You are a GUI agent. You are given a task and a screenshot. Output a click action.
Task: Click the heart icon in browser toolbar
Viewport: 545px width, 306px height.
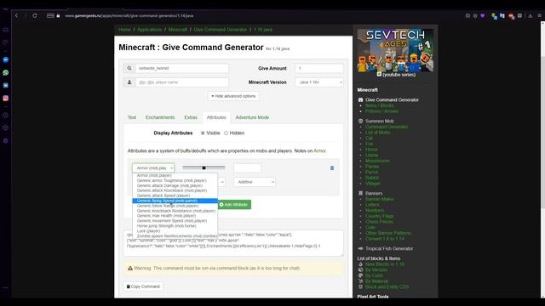(x=483, y=15)
